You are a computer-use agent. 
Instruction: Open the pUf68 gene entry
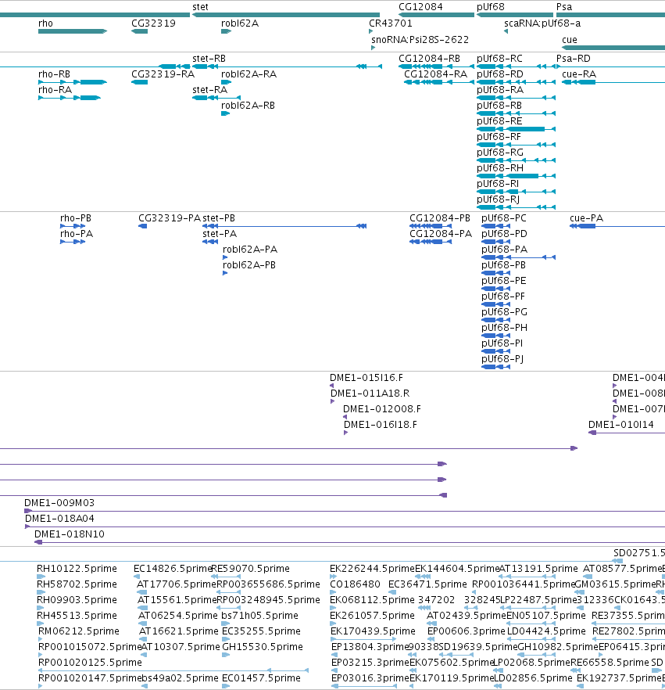(515, 15)
